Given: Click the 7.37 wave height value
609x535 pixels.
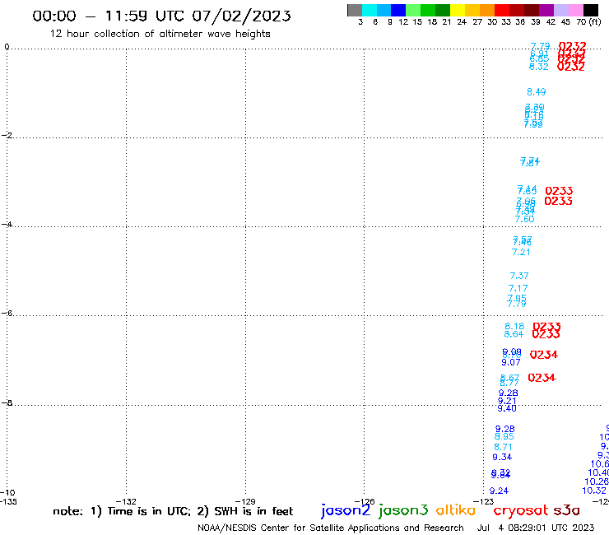Looking at the screenshot, I should click(x=519, y=276).
